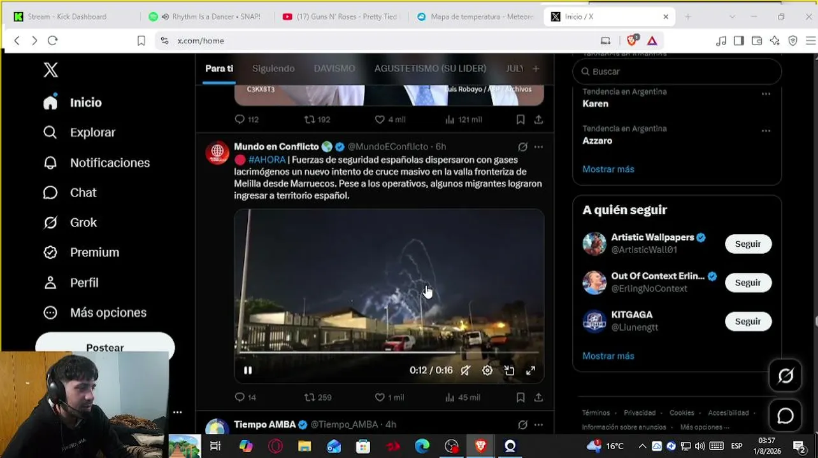818x458 pixels.
Task: Open the Azzaro trending topic
Action: click(x=597, y=141)
